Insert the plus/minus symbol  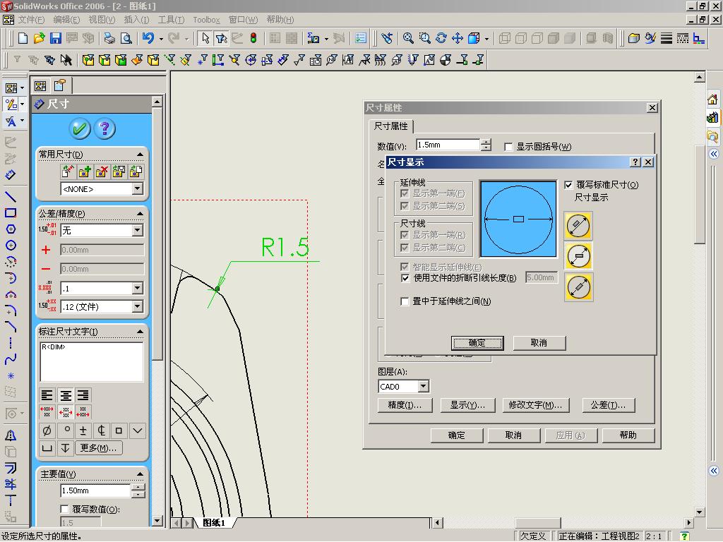83,431
